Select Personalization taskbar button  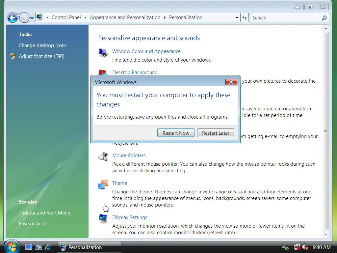coord(90,247)
